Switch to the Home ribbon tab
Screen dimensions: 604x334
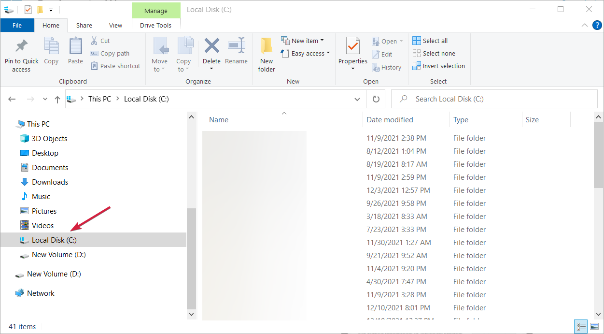(x=51, y=26)
